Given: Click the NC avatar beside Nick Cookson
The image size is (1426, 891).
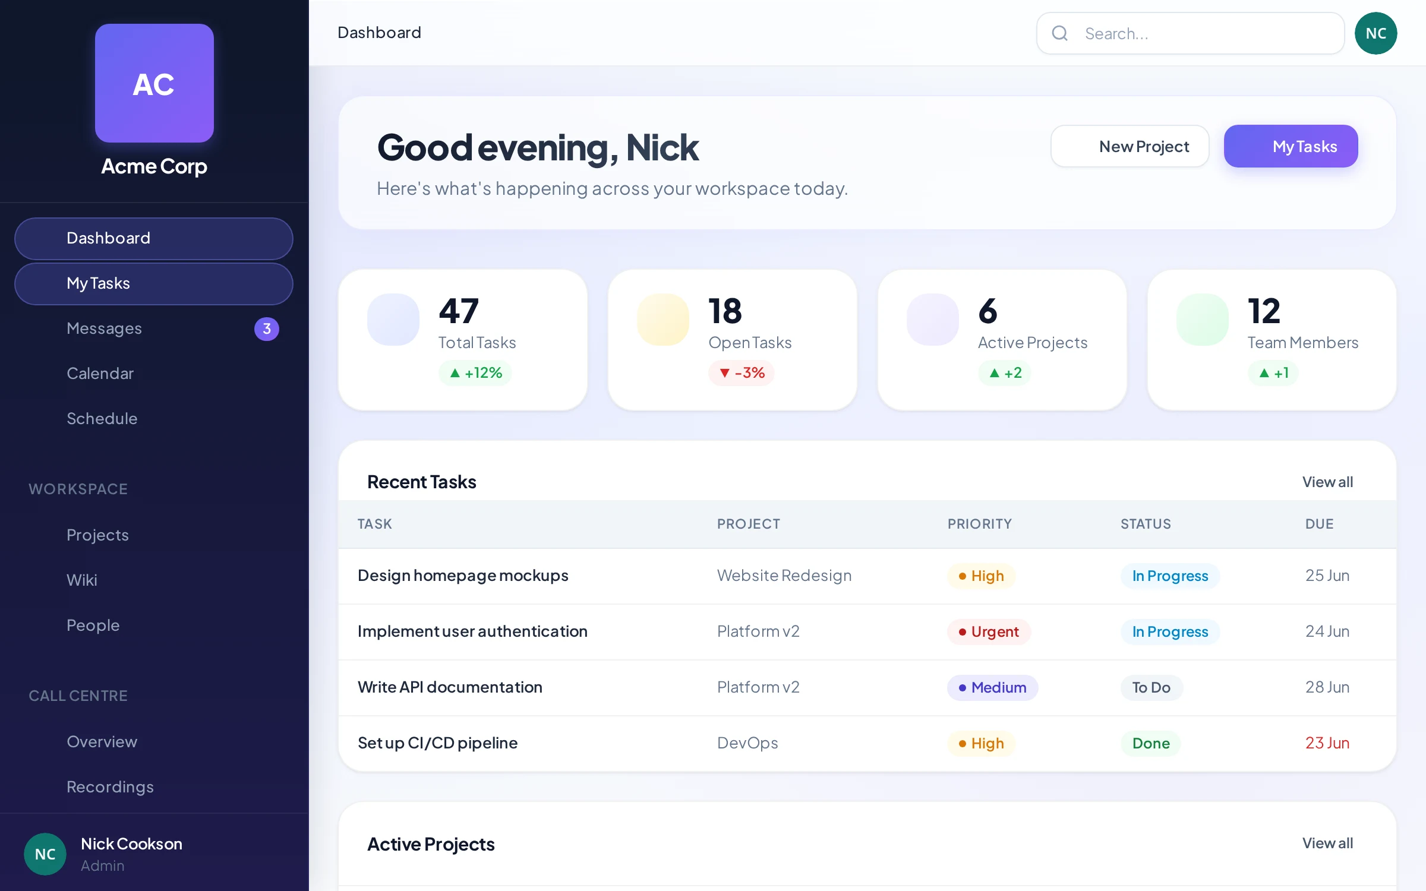Looking at the screenshot, I should [x=45, y=854].
